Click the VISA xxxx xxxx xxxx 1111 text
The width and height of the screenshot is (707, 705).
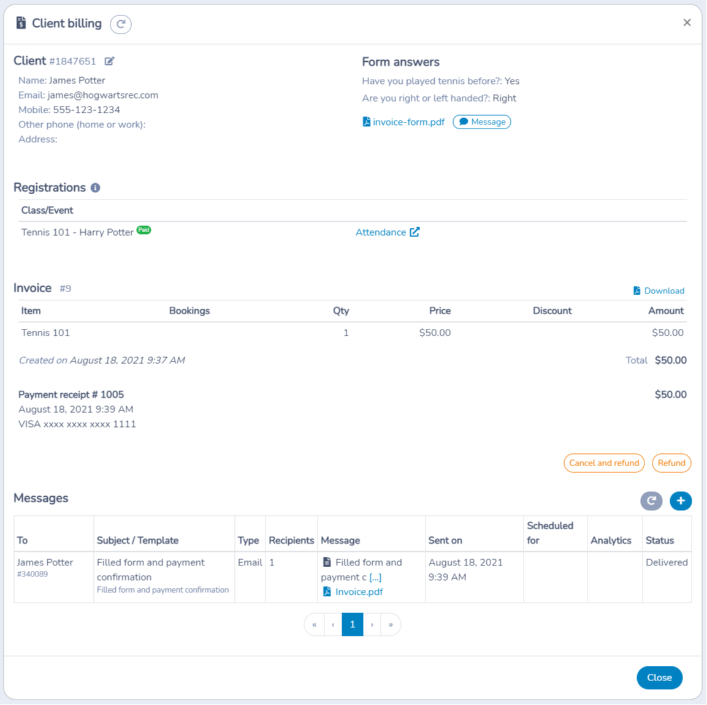pyautogui.click(x=77, y=424)
